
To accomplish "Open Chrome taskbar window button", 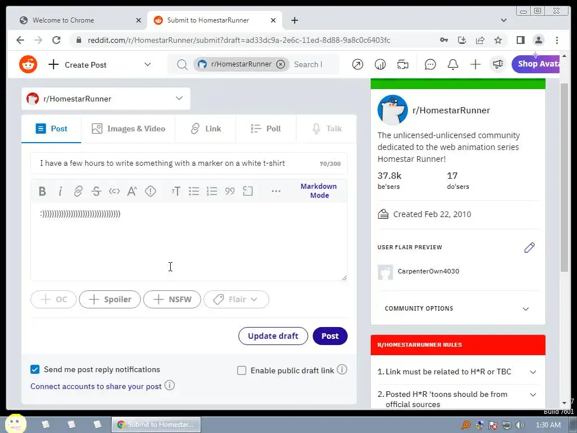I will click(156, 424).
